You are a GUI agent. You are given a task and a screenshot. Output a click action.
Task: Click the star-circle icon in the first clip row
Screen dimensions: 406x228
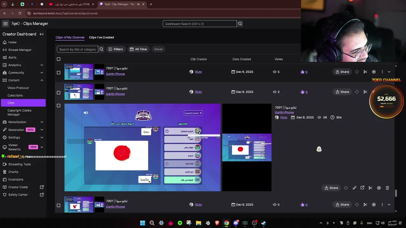point(374,72)
